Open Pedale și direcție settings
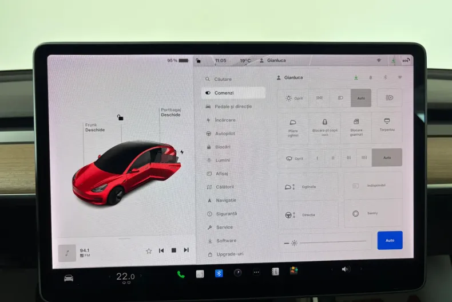The width and height of the screenshot is (452, 302). [x=229, y=107]
